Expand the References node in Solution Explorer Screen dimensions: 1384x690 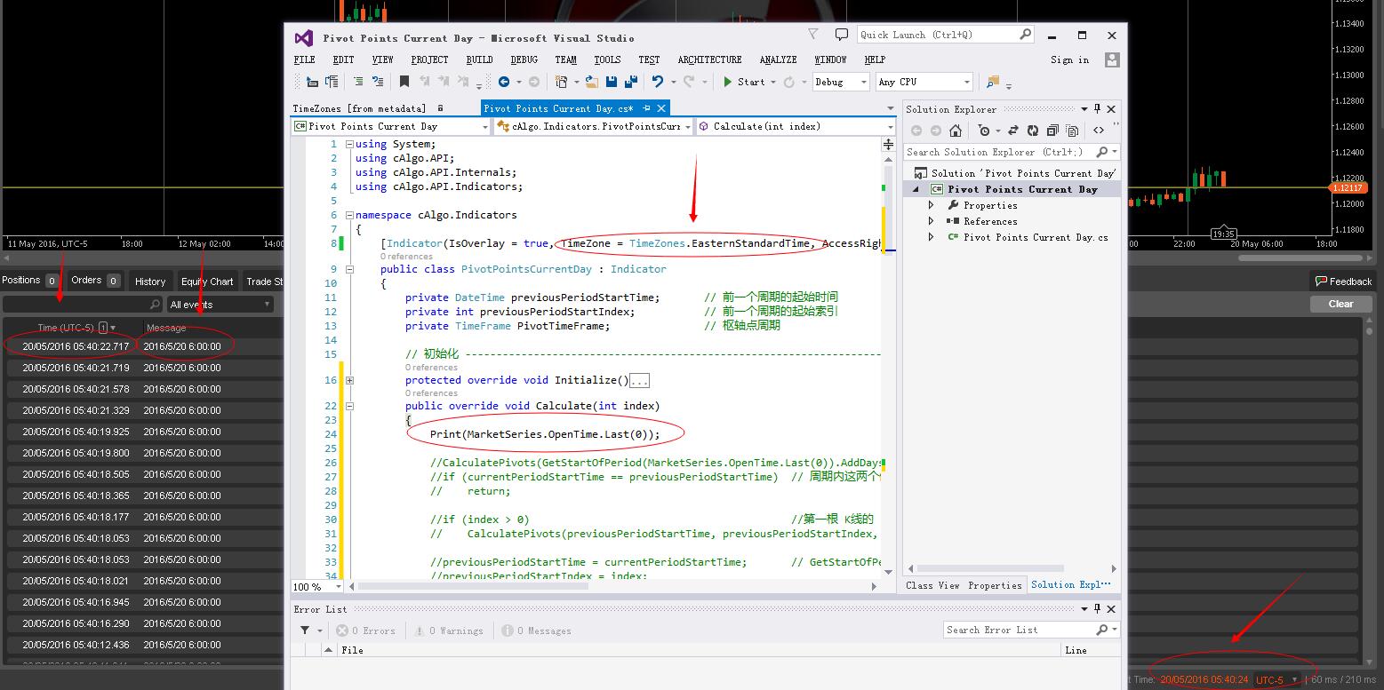click(932, 221)
